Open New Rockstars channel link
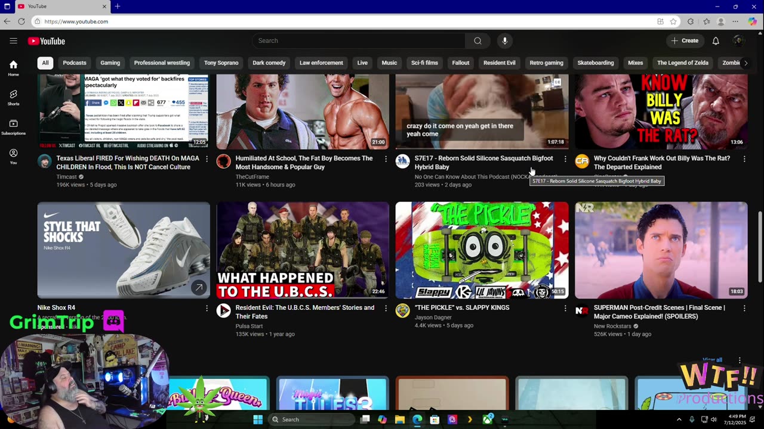 (x=614, y=326)
